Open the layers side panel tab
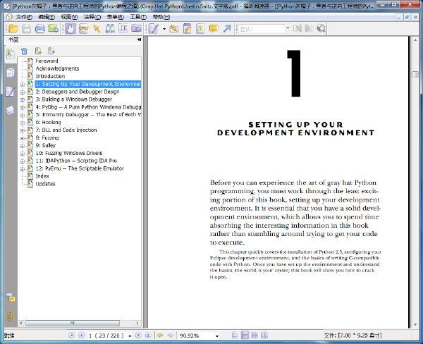This screenshot has width=423, height=344. [11, 110]
